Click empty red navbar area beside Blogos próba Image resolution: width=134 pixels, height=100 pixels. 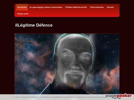73,14
